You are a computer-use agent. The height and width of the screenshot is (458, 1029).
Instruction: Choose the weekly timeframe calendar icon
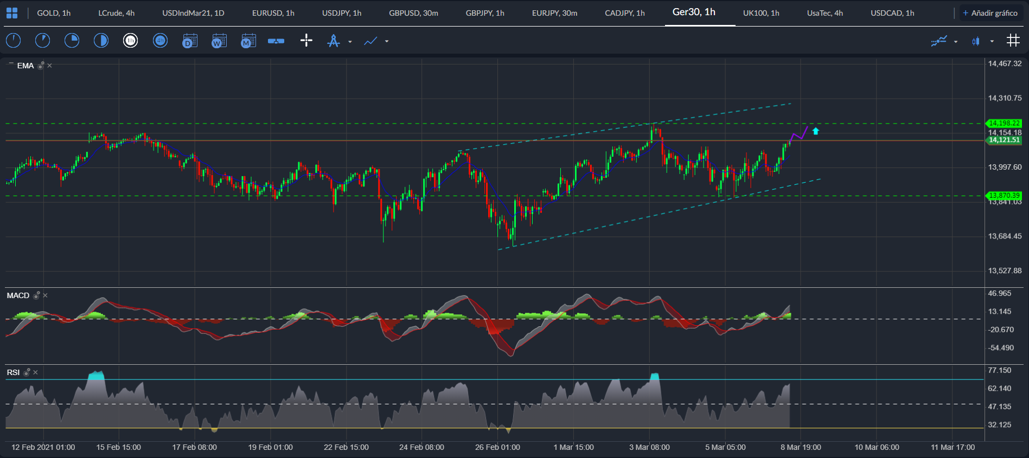point(219,41)
